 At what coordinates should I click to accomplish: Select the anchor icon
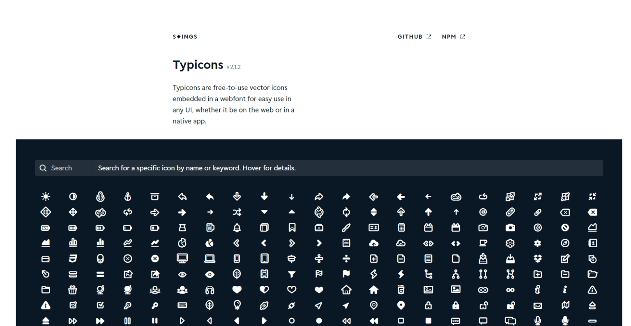(x=100, y=196)
